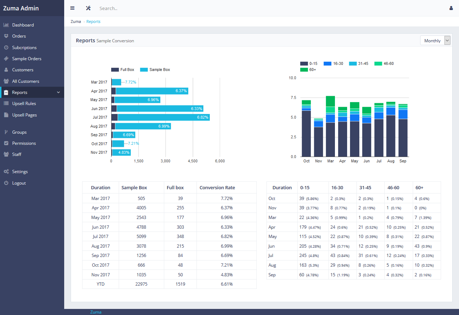Click the Zuma footer link
The image size is (459, 315).
[96, 312]
